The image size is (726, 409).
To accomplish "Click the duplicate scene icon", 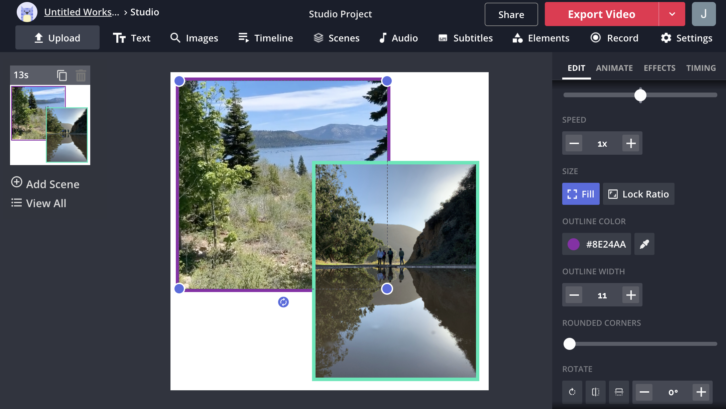I will click(62, 75).
